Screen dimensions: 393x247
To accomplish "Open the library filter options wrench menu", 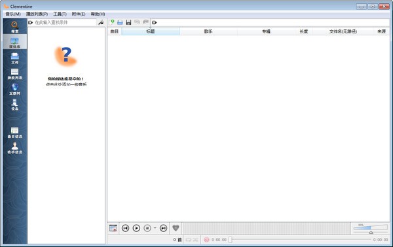I will (x=101, y=23).
